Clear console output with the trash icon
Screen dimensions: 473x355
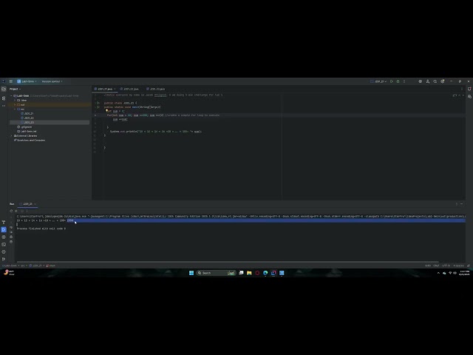(11, 242)
